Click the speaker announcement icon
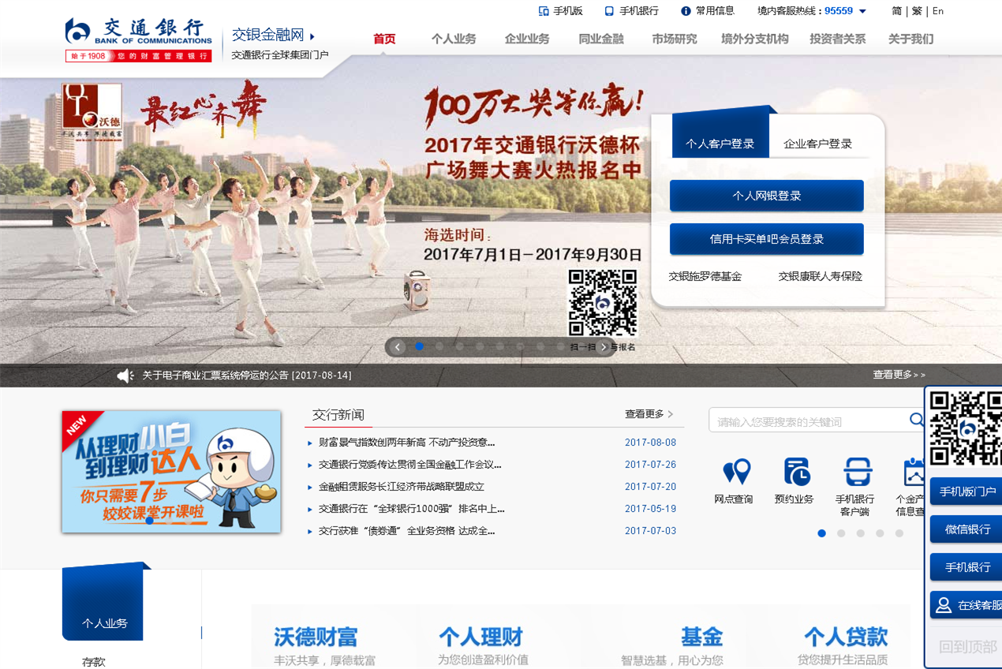Viewport: 1002px width, 669px height. point(125,376)
